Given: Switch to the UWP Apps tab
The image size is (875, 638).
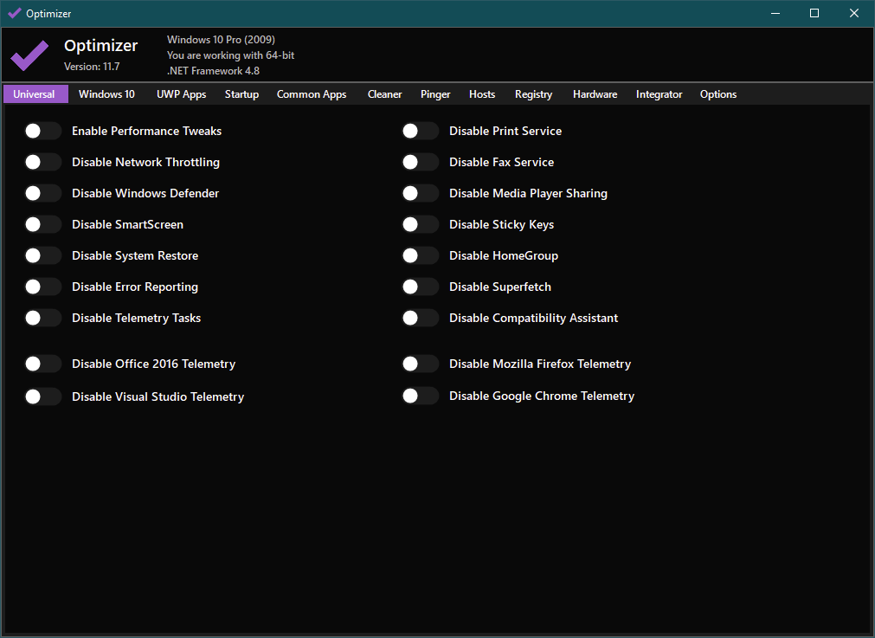Looking at the screenshot, I should coord(181,94).
